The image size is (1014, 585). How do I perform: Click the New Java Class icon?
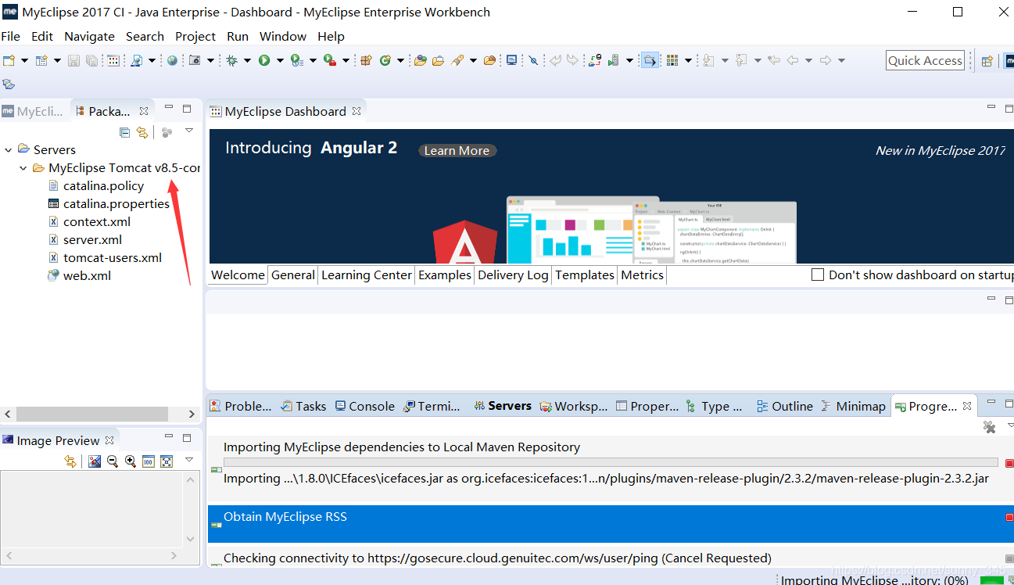click(x=385, y=60)
